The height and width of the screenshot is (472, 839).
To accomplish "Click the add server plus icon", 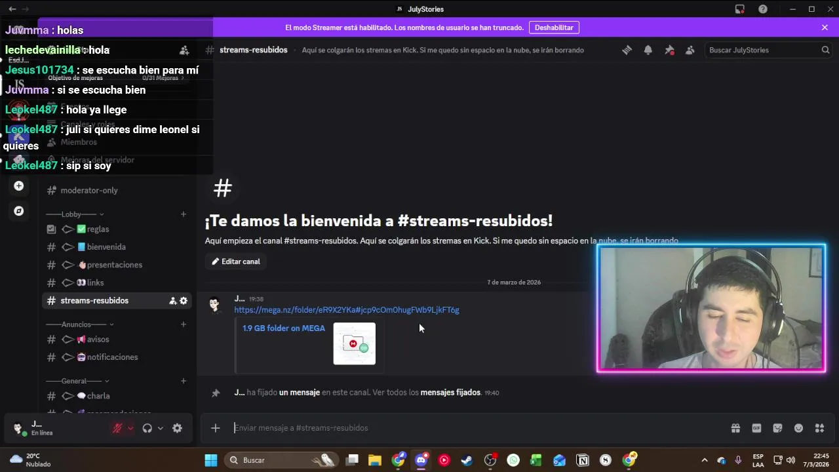I will click(x=19, y=186).
